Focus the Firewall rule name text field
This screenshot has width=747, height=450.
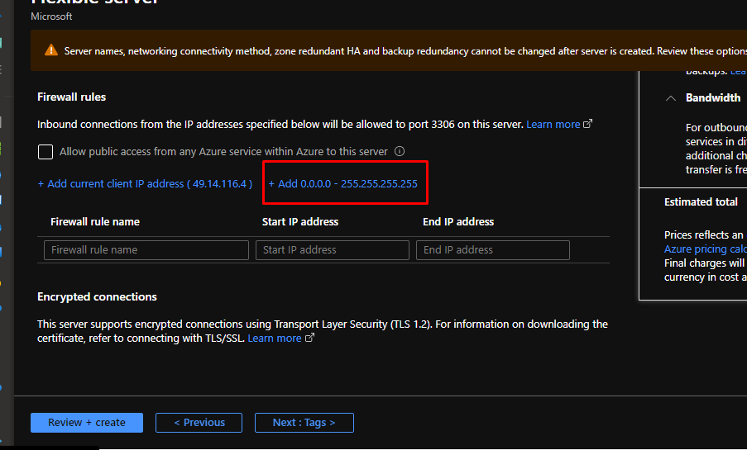point(146,250)
